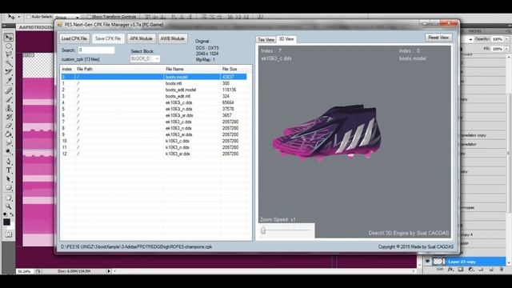
Task: Select the boots_edit.mtl row
Action: point(154,96)
